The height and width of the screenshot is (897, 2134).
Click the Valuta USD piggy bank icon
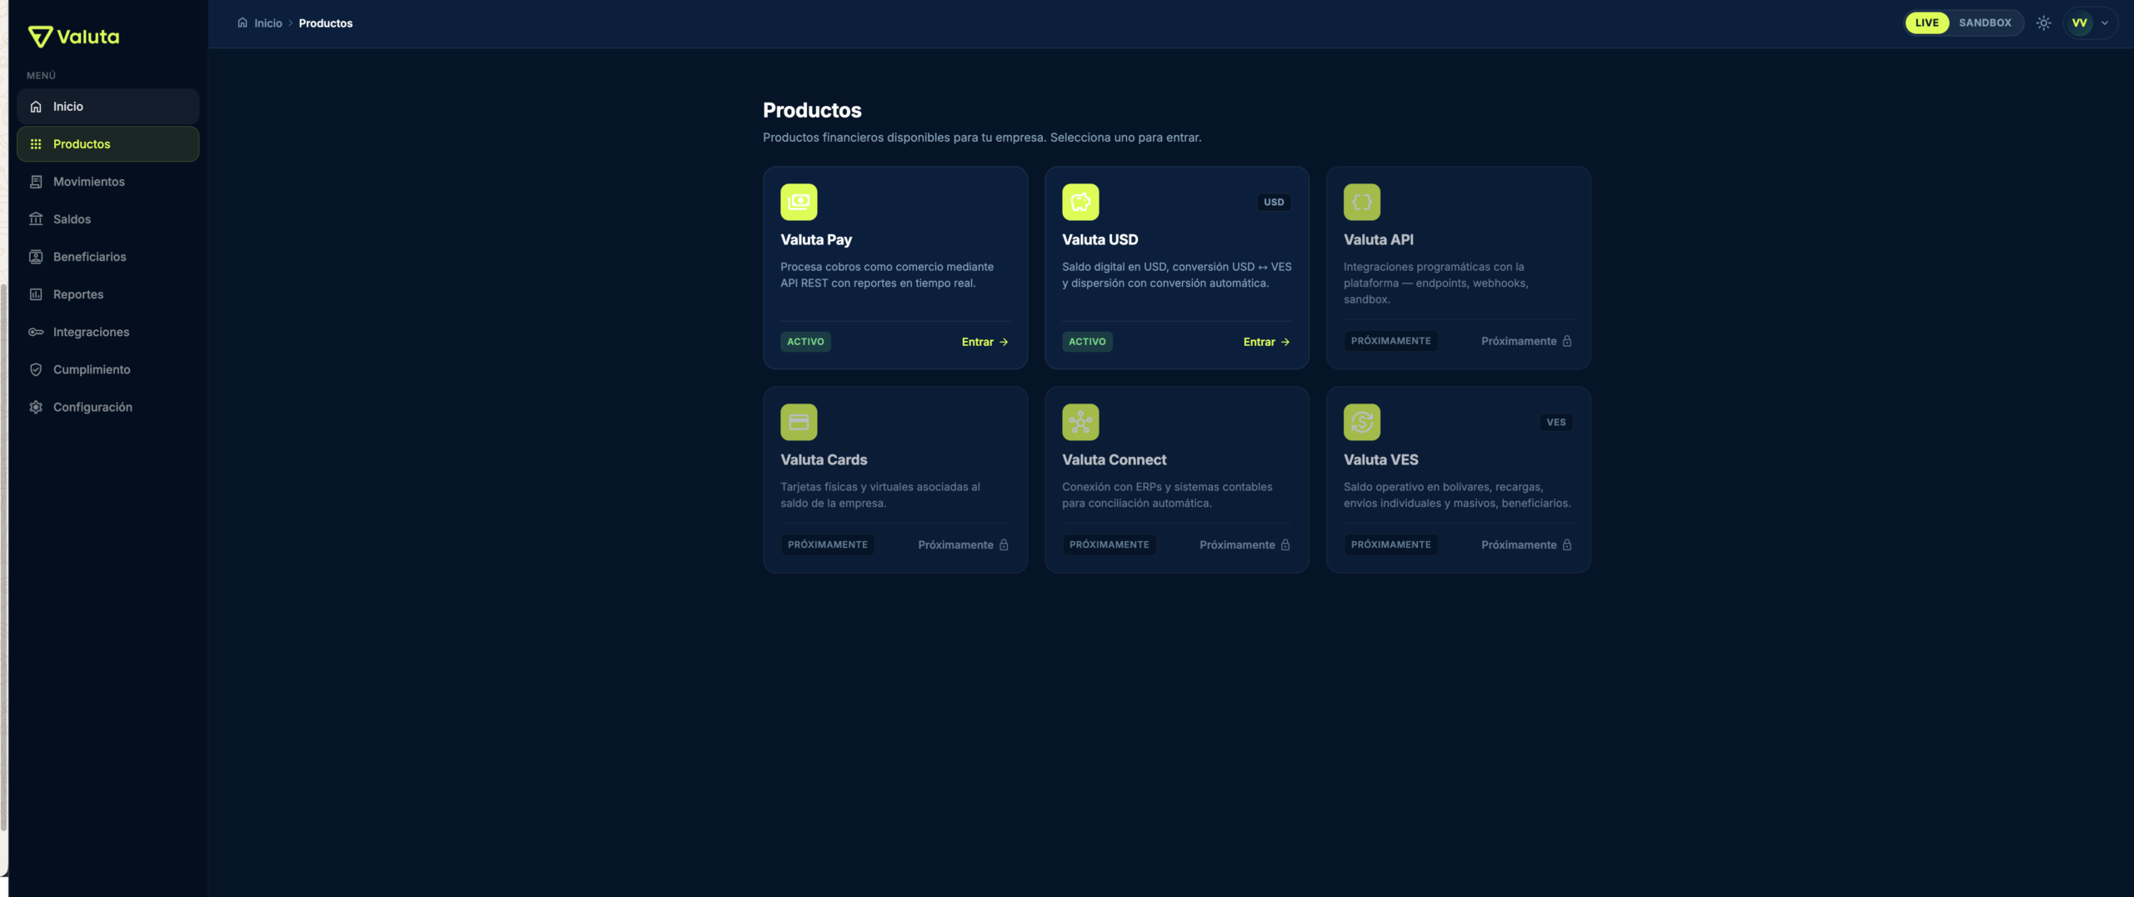coord(1080,202)
